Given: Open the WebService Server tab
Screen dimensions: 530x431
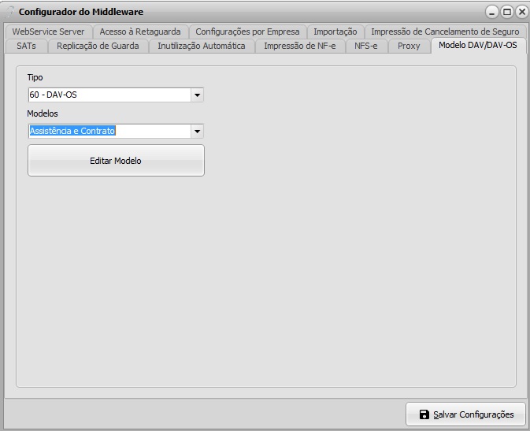Looking at the screenshot, I should (48, 32).
